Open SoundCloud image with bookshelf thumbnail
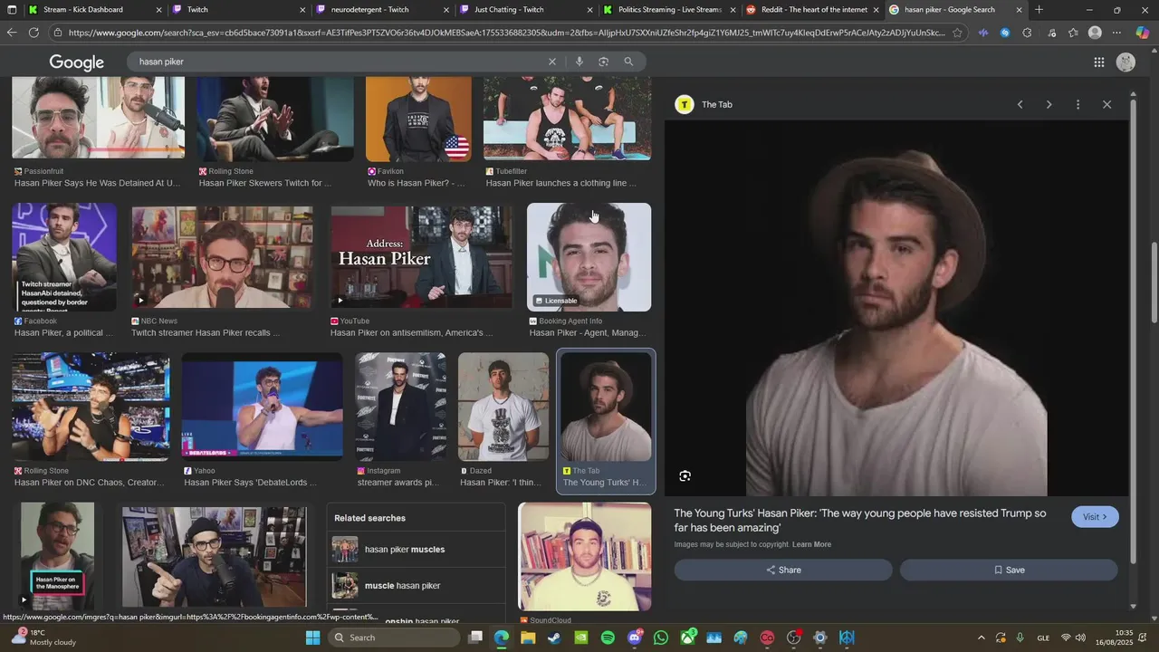 pos(584,557)
